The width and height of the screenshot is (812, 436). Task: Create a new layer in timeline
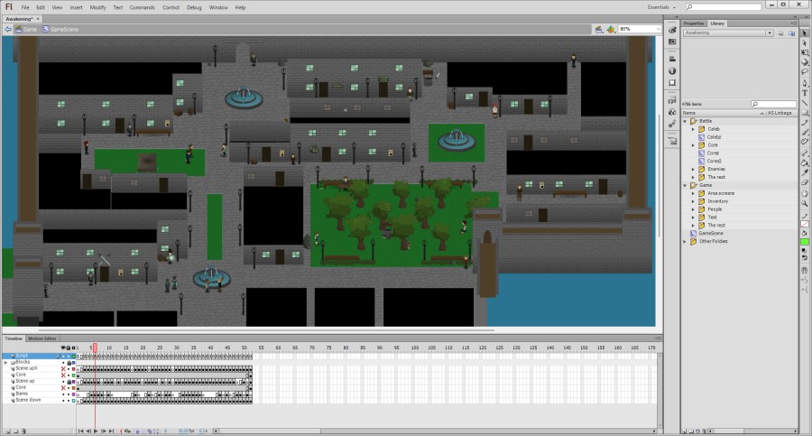(x=7, y=431)
